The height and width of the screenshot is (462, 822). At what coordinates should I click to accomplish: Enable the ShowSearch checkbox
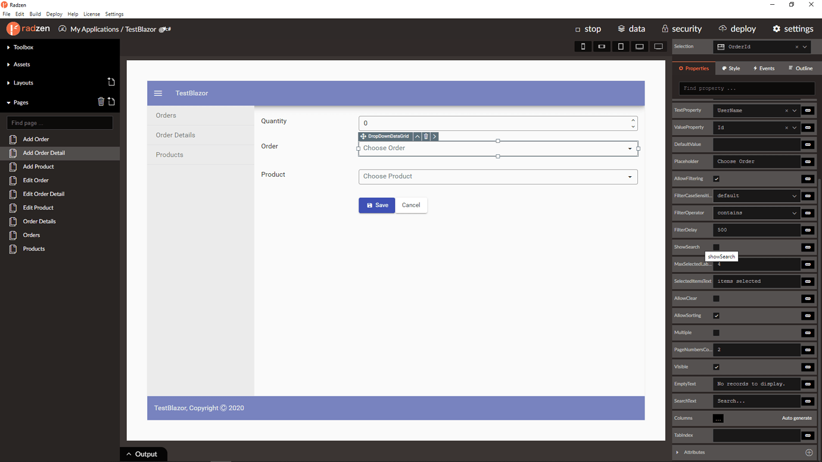[x=717, y=247]
